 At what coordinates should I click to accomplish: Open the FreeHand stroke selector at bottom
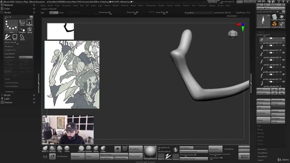[x=168, y=157]
